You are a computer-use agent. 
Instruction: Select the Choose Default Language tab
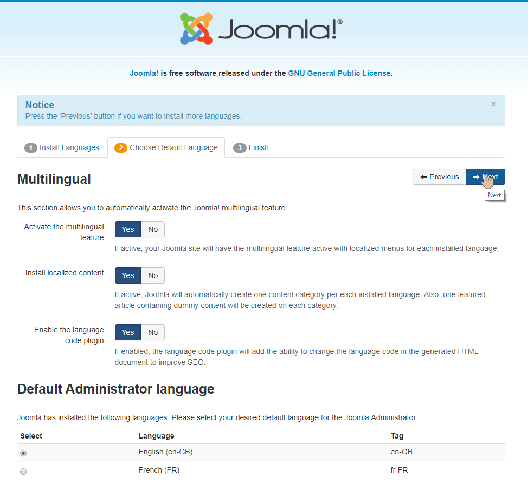pyautogui.click(x=166, y=148)
